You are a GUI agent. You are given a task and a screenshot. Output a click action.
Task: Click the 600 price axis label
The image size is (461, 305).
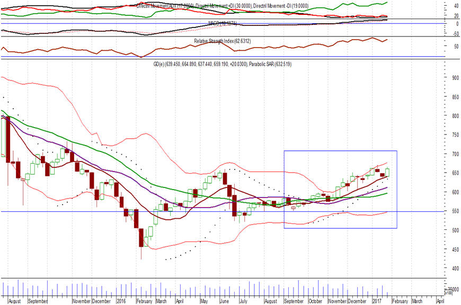coord(455,192)
